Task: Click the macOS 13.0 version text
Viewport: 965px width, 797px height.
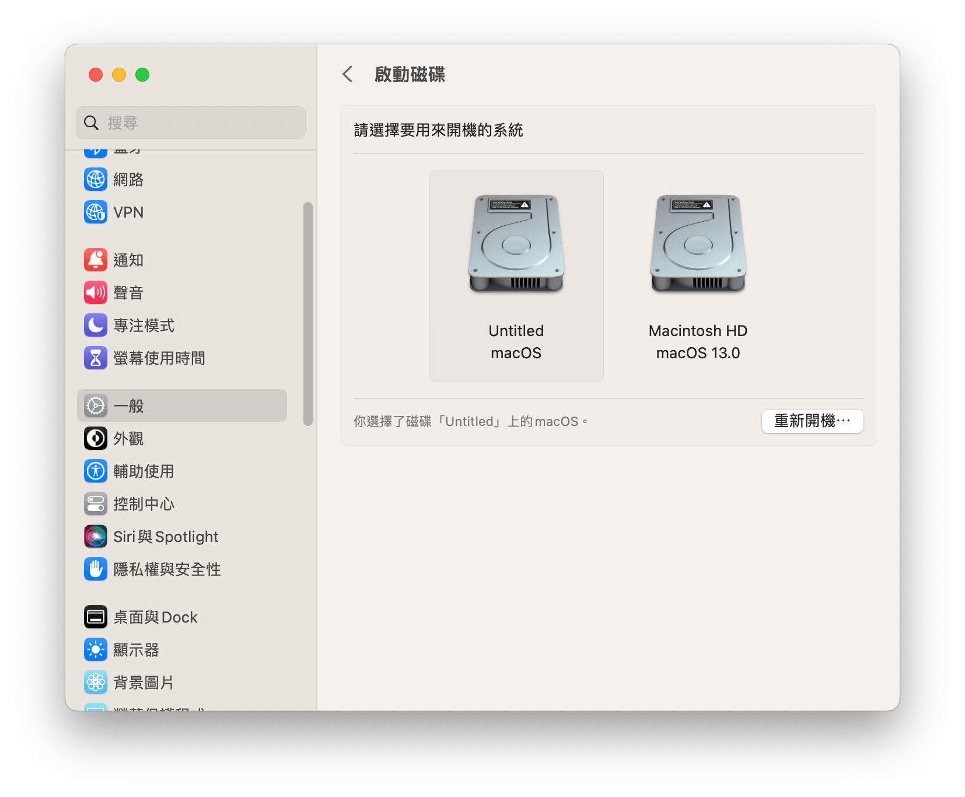Action: coord(698,353)
